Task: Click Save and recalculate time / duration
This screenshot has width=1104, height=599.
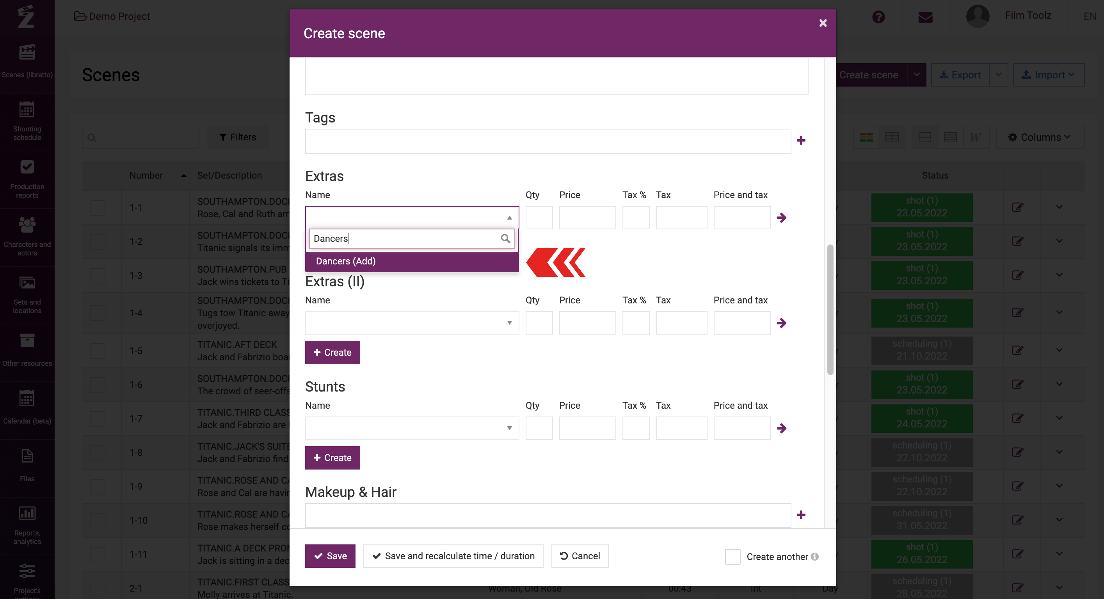Action: [x=453, y=556]
